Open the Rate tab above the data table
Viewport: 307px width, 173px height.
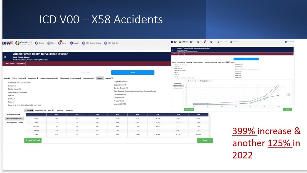point(51,110)
